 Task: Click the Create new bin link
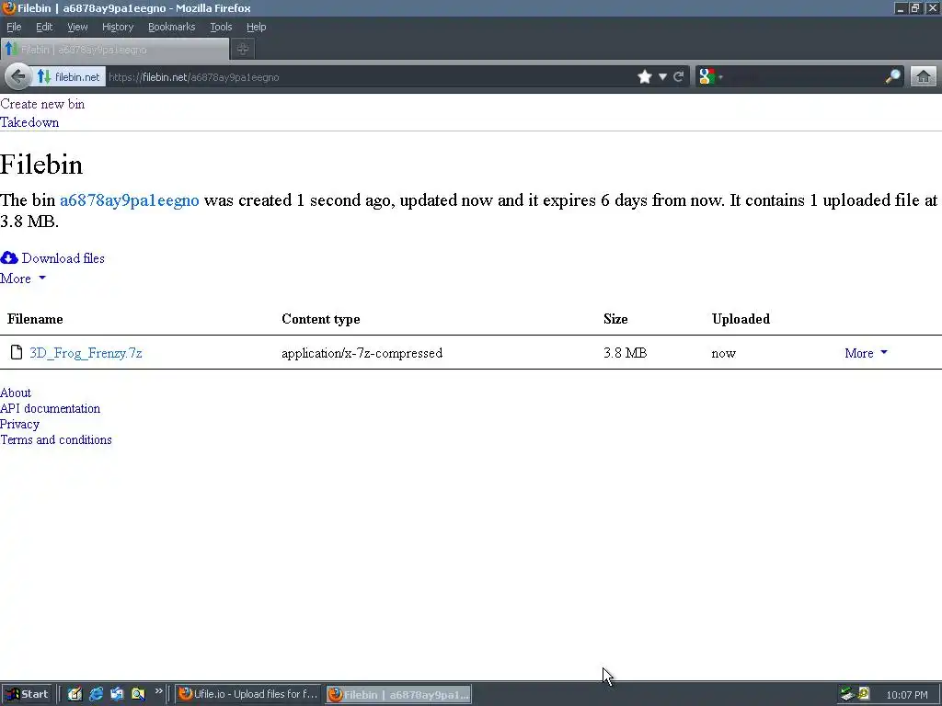pyautogui.click(x=42, y=104)
